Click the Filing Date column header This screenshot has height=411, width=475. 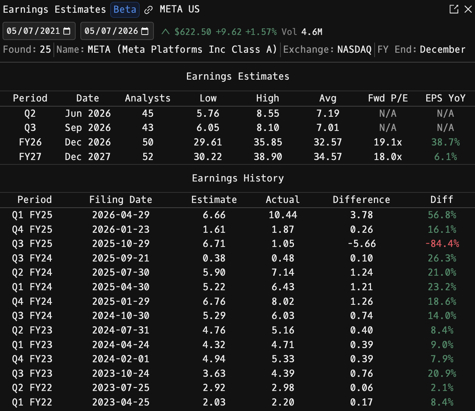pyautogui.click(x=121, y=200)
